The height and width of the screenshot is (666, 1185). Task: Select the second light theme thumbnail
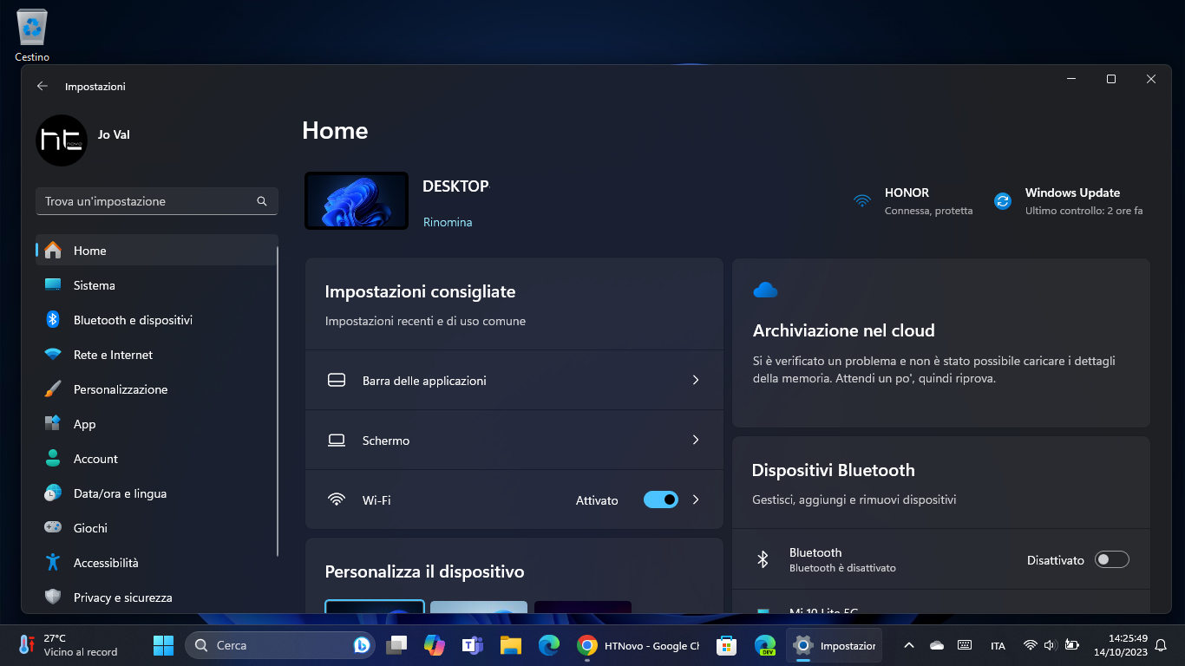[x=479, y=607]
